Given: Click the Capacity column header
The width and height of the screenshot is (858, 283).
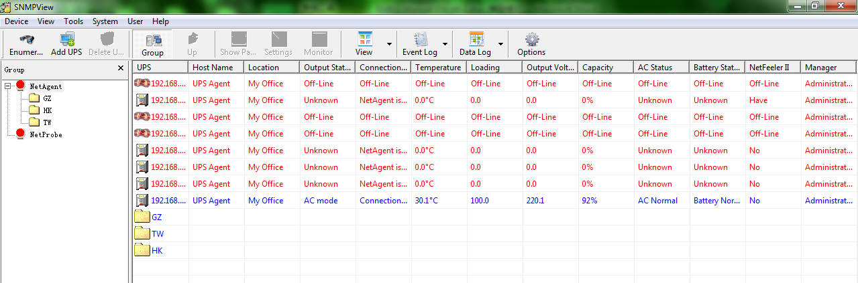Looking at the screenshot, I should coord(597,68).
